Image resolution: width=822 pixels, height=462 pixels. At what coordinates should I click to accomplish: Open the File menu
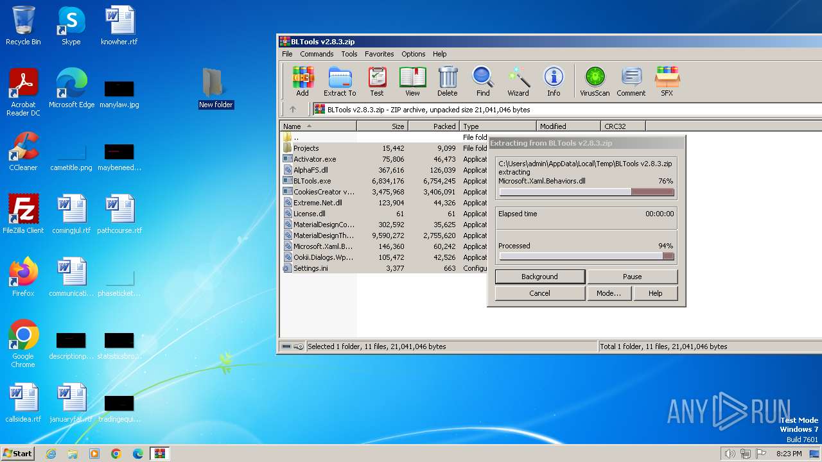(x=287, y=54)
